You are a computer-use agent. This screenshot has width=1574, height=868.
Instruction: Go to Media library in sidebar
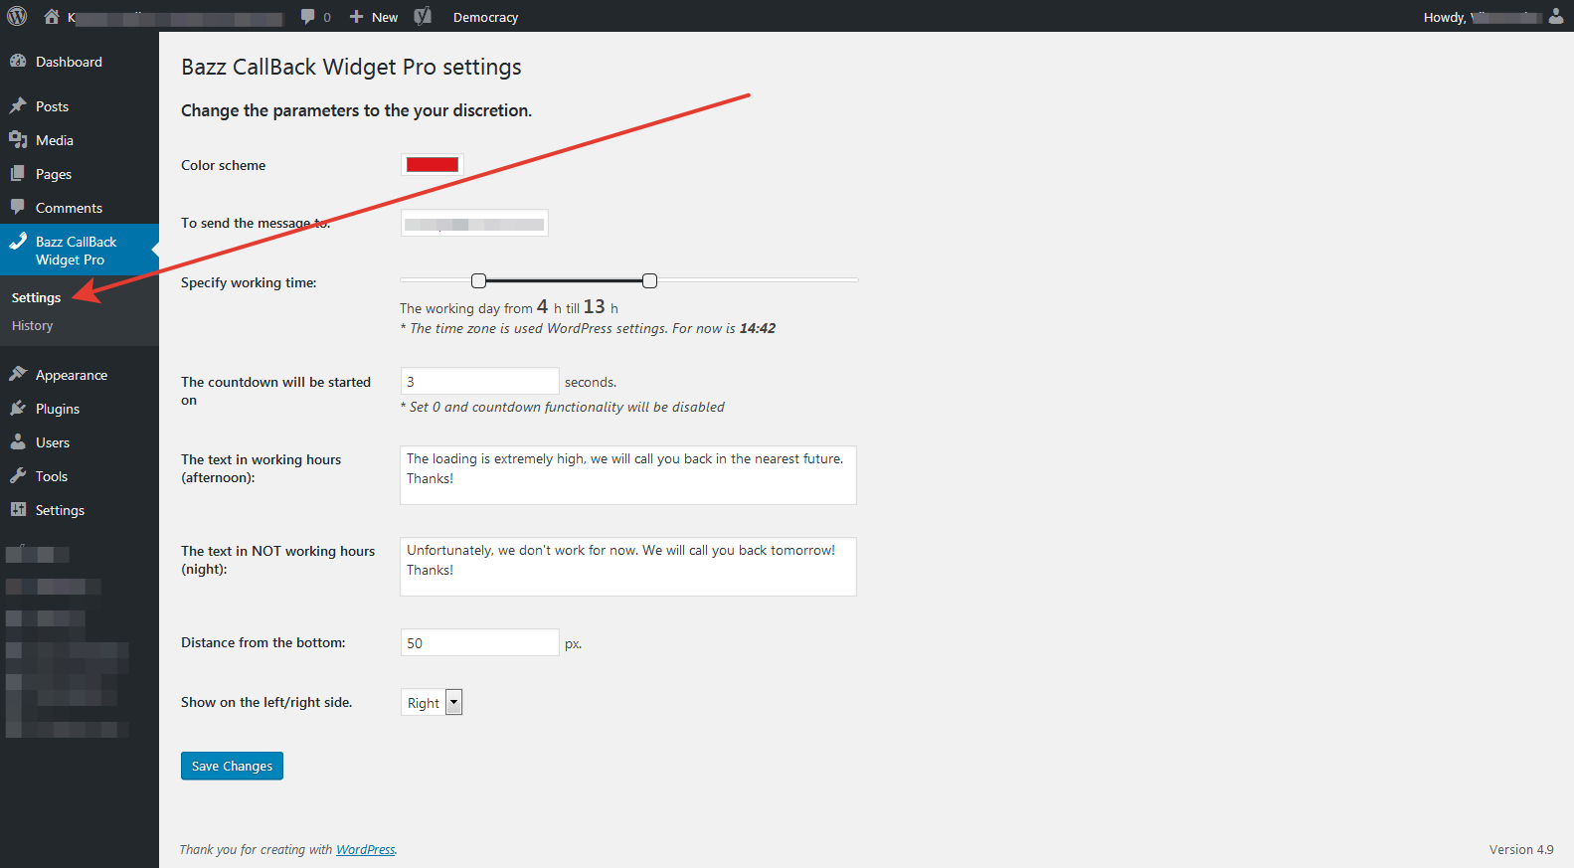pos(54,140)
